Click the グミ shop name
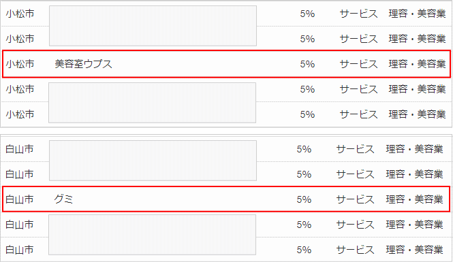The width and height of the screenshot is (453, 262). pyautogui.click(x=63, y=199)
